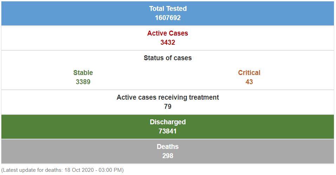Click the receiving treatment count 79
336x175 pixels.
[168, 107]
